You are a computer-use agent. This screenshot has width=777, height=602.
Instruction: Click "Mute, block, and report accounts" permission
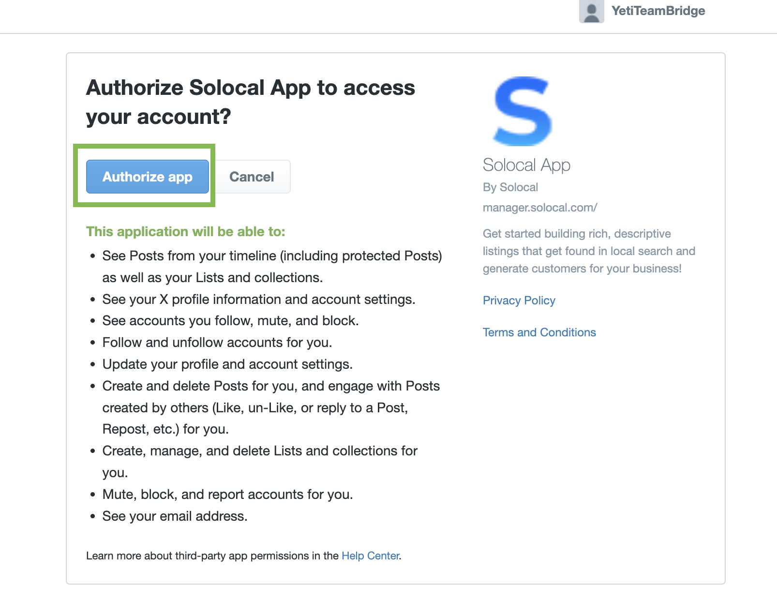[227, 495]
